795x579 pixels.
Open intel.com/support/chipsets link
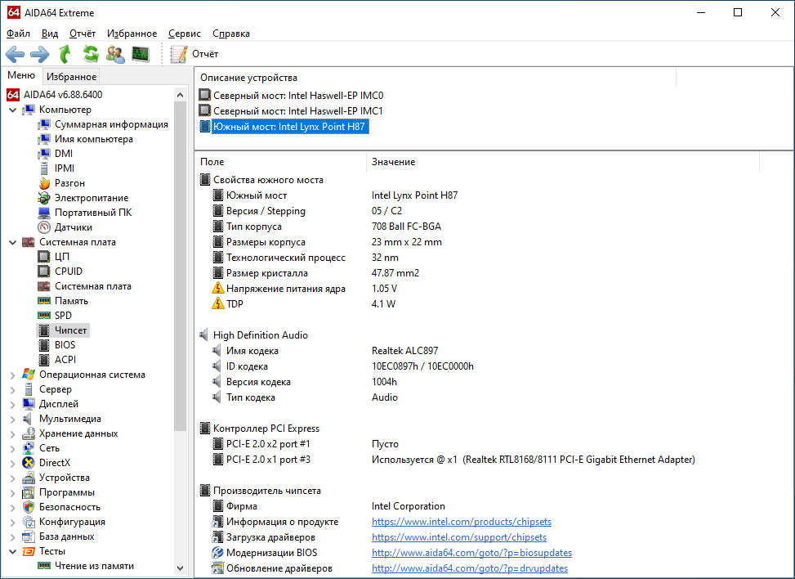tap(459, 537)
